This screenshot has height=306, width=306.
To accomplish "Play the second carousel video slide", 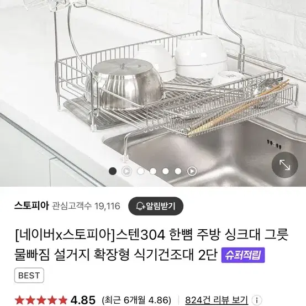I will pos(126,171).
